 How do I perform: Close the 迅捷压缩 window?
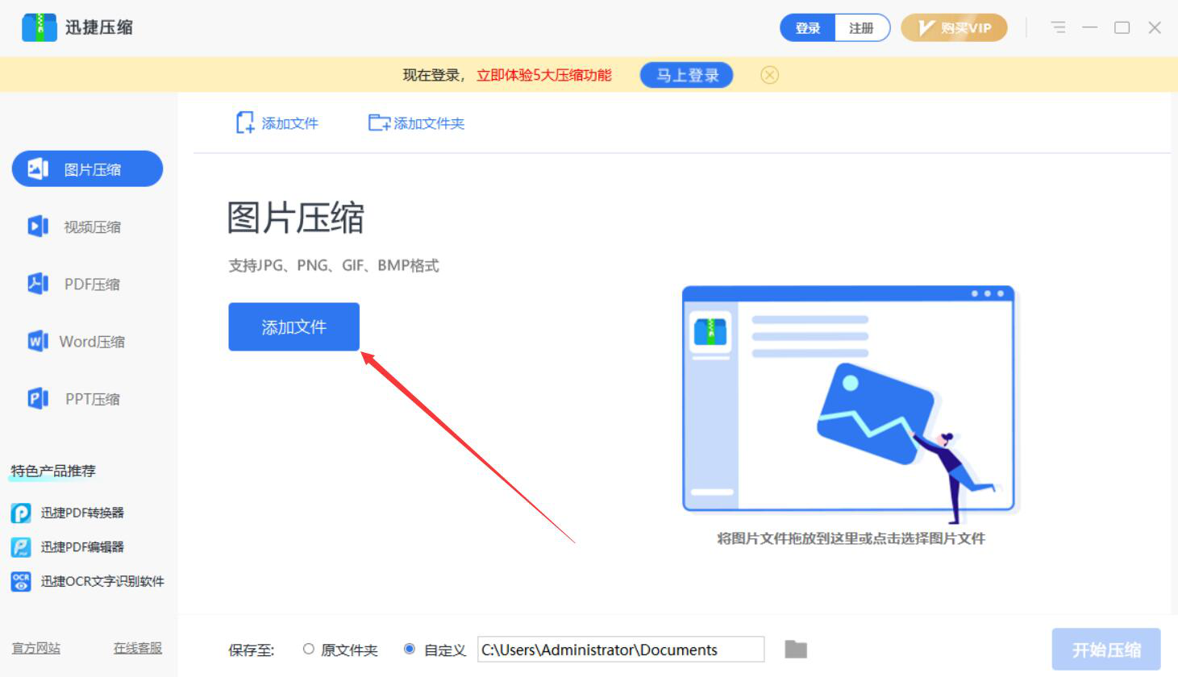point(1155,27)
